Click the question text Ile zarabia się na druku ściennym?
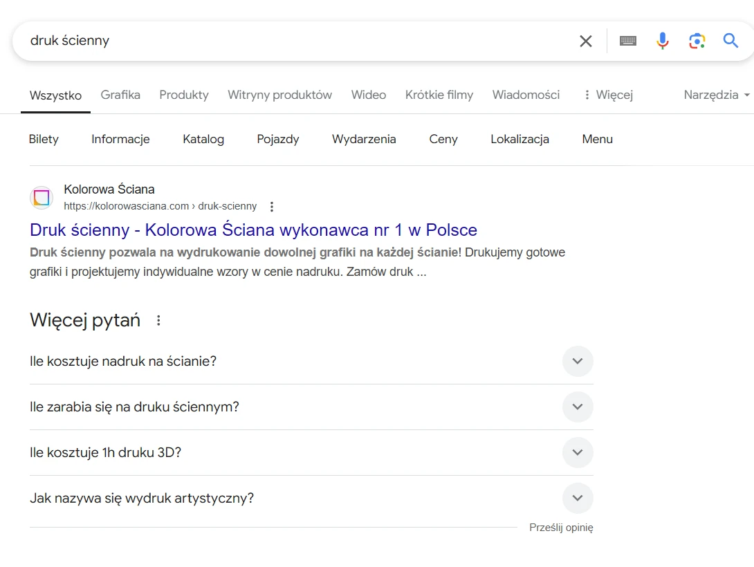This screenshot has height=567, width=754. 134,407
